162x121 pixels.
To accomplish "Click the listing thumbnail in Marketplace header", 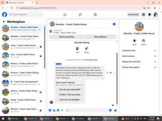I will point(51,31).
